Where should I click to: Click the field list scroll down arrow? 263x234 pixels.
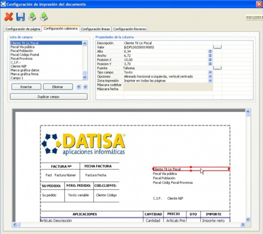coord(85,77)
